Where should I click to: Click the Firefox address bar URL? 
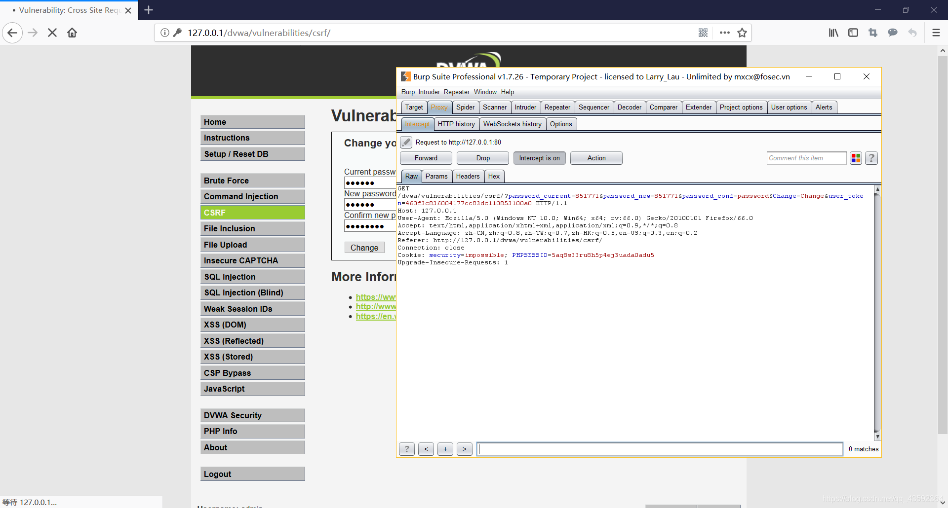click(259, 33)
